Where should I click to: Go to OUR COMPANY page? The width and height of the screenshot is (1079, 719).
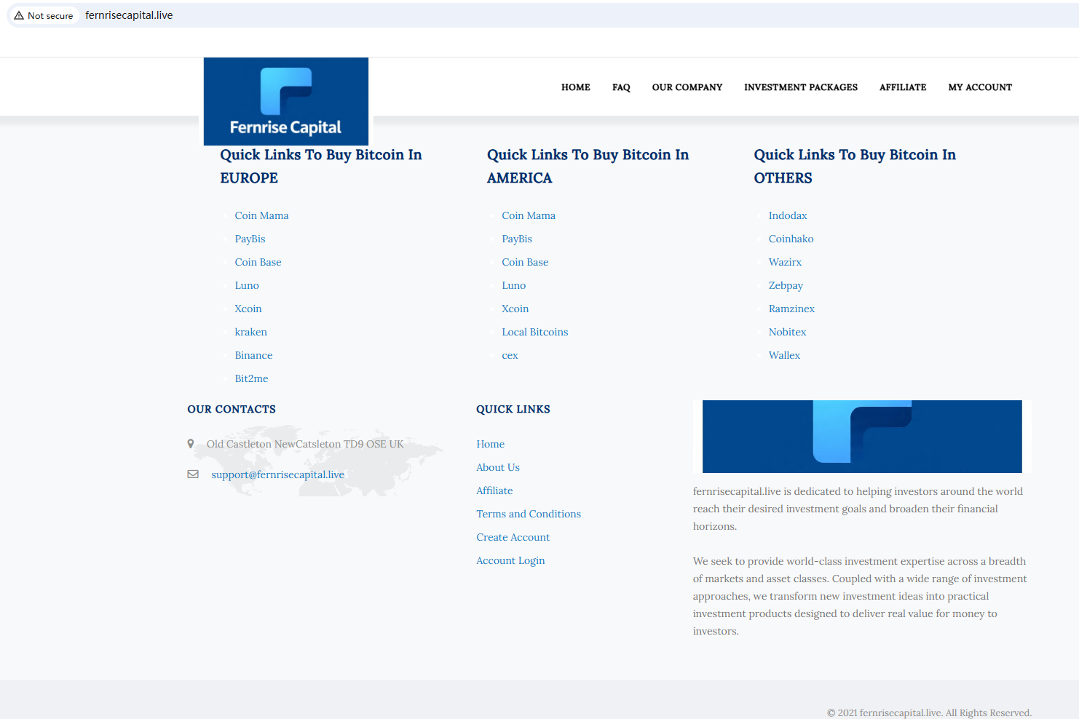[x=687, y=87]
